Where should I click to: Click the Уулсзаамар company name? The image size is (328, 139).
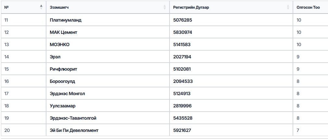pos(63,106)
